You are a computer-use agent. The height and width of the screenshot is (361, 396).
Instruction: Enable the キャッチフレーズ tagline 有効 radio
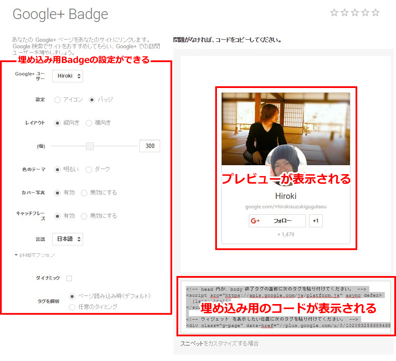coord(57,216)
